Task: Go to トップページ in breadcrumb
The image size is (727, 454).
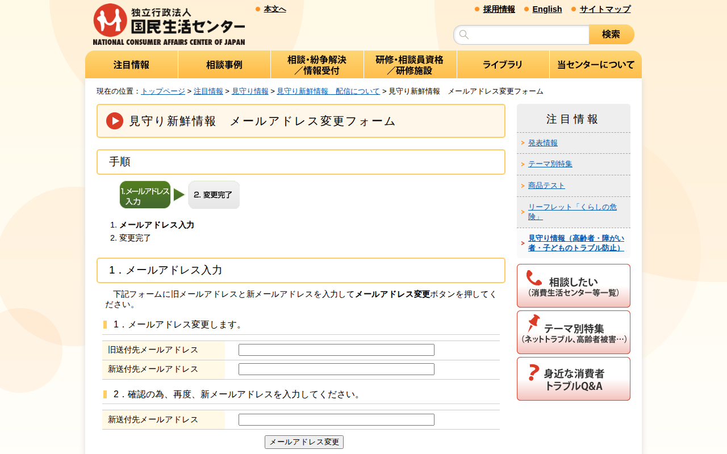Action: 163,91
